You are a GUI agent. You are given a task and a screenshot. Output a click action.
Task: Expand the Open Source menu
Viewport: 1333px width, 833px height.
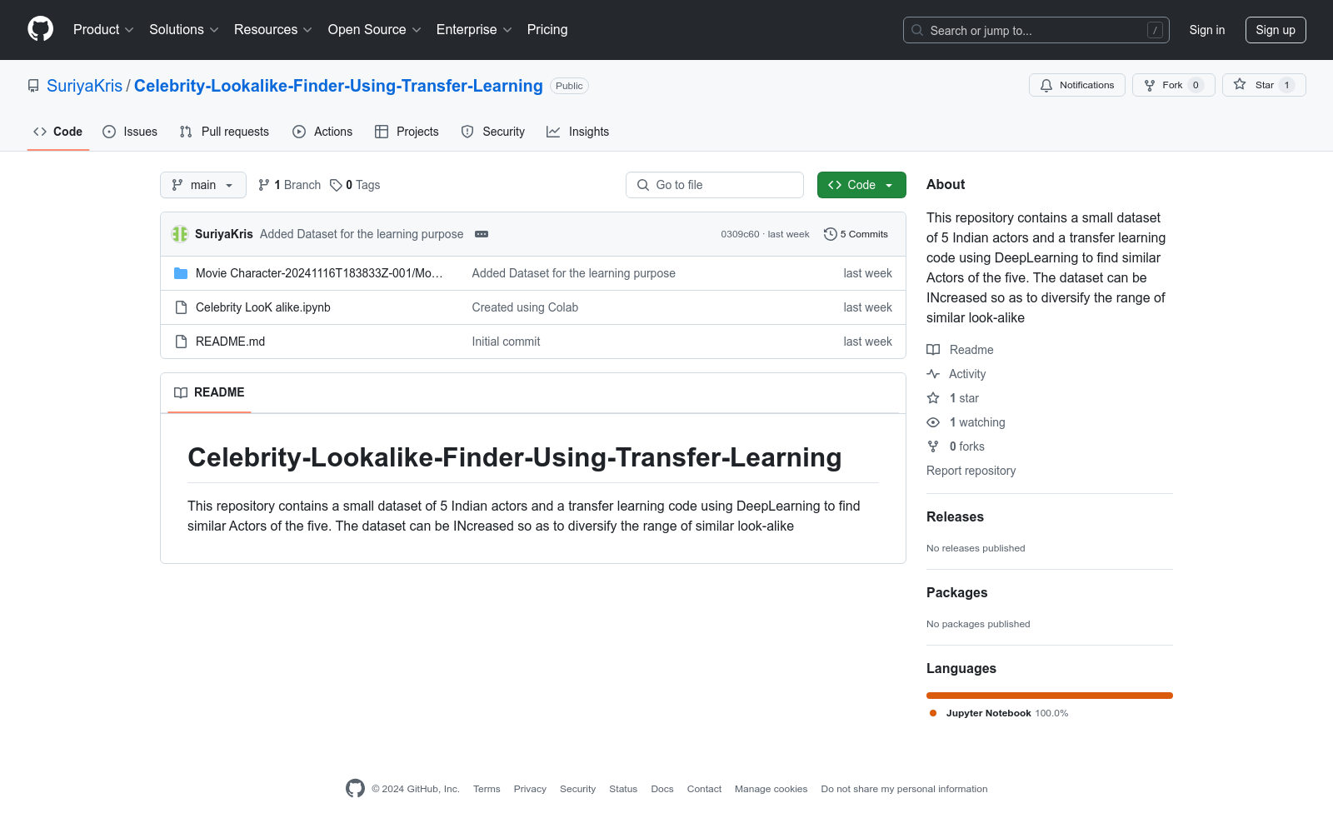[375, 30]
